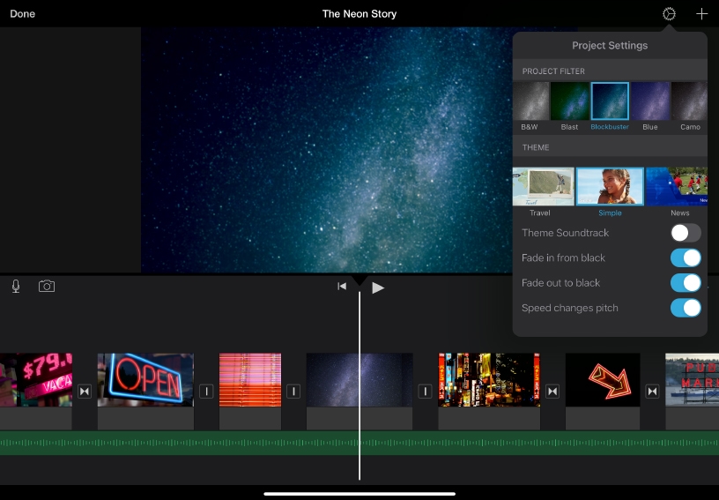Choose the B&W project filter
719x500 pixels.
[x=530, y=101]
